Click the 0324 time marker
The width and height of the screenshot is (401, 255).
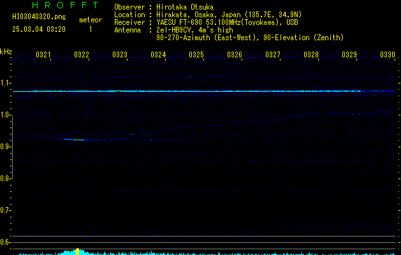click(x=158, y=55)
